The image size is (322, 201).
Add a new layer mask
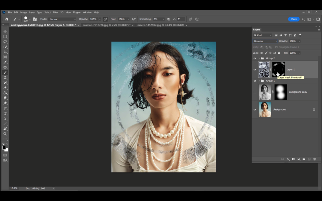click(x=293, y=159)
